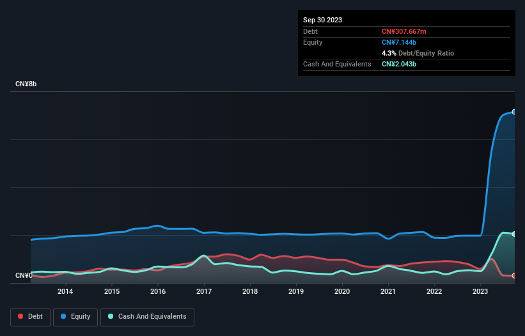Select the 2020 x-axis label
This screenshot has width=525, height=336.
[x=342, y=291]
